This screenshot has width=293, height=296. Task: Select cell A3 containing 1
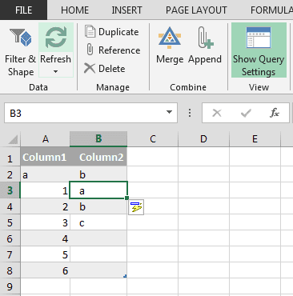tap(45, 190)
